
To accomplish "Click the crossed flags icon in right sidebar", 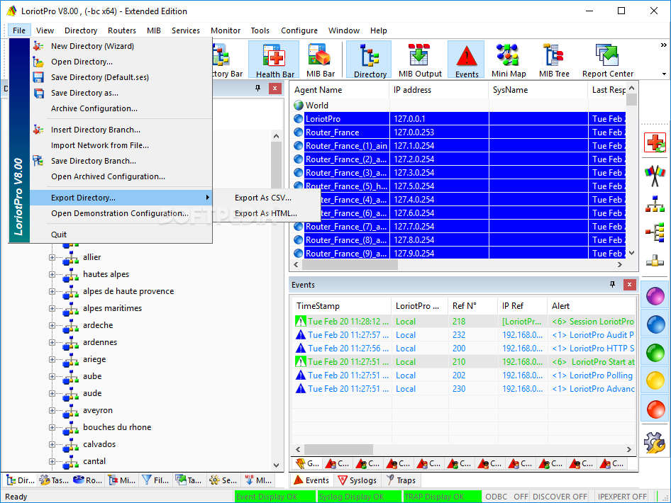I will point(655,176).
